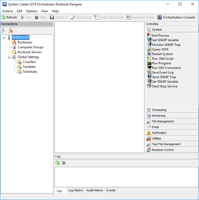Screen dimensions: 199x200
Task: Expand the Utilities activities category
Action: [x=172, y=138]
